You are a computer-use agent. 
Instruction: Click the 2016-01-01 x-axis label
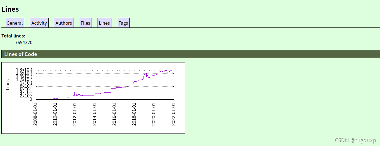point(114,114)
